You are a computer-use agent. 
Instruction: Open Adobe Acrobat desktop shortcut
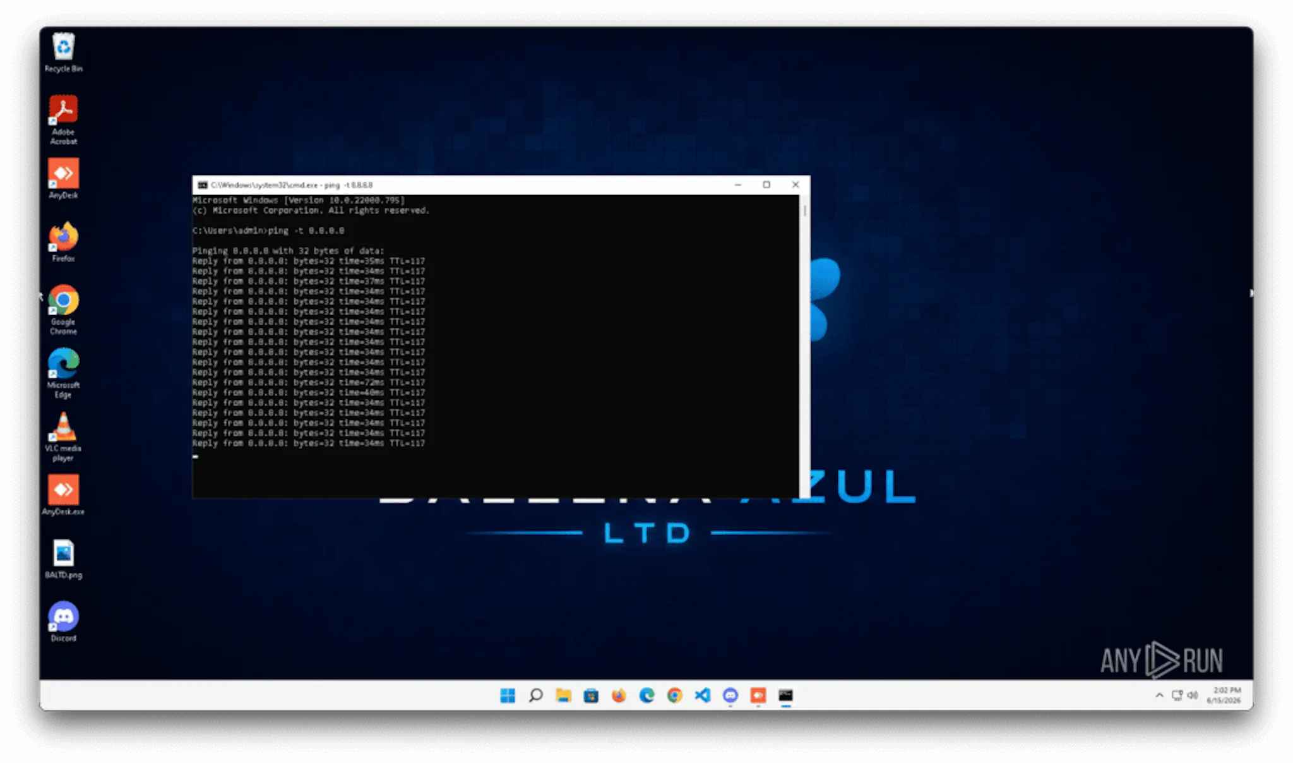click(63, 120)
